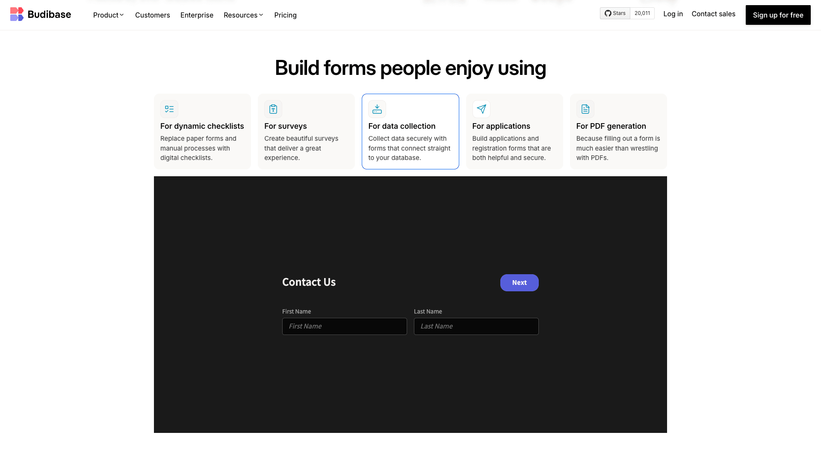Image resolution: width=821 pixels, height=462 pixels.
Task: Click the dynamic checklists icon
Action: [x=169, y=109]
